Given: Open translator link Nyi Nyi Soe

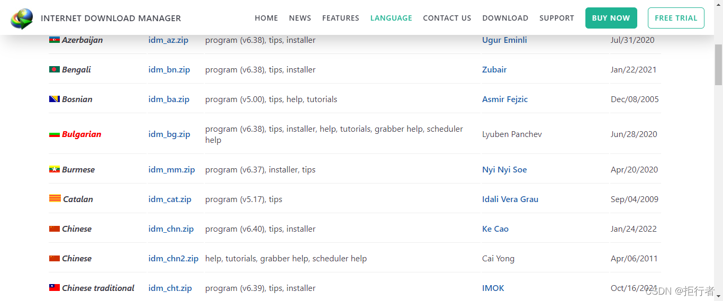Looking at the screenshot, I should [504, 170].
